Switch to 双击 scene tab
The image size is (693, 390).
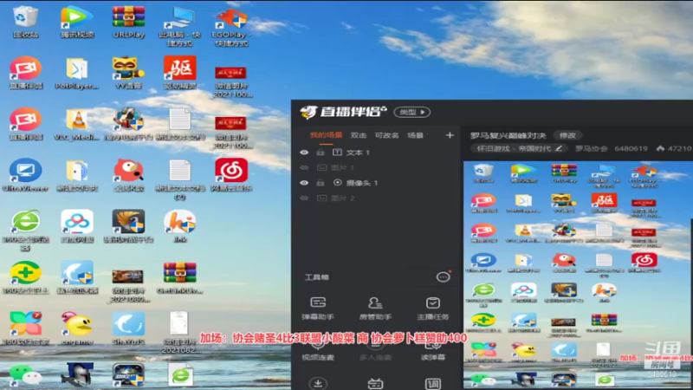(358, 135)
